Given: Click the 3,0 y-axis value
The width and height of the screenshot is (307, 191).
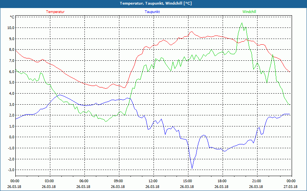Looking at the screenshot, I should (x=11, y=104).
